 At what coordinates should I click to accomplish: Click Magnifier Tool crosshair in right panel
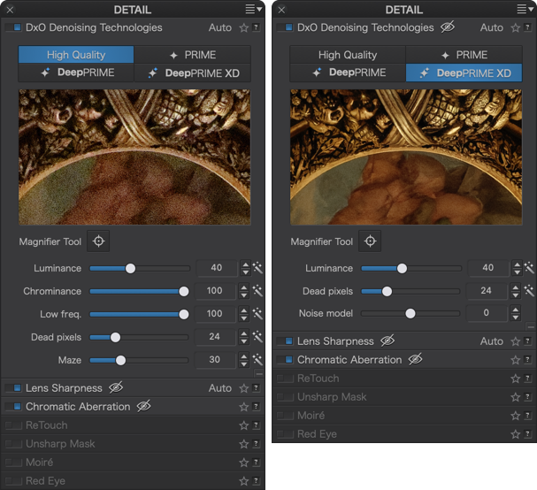click(370, 241)
